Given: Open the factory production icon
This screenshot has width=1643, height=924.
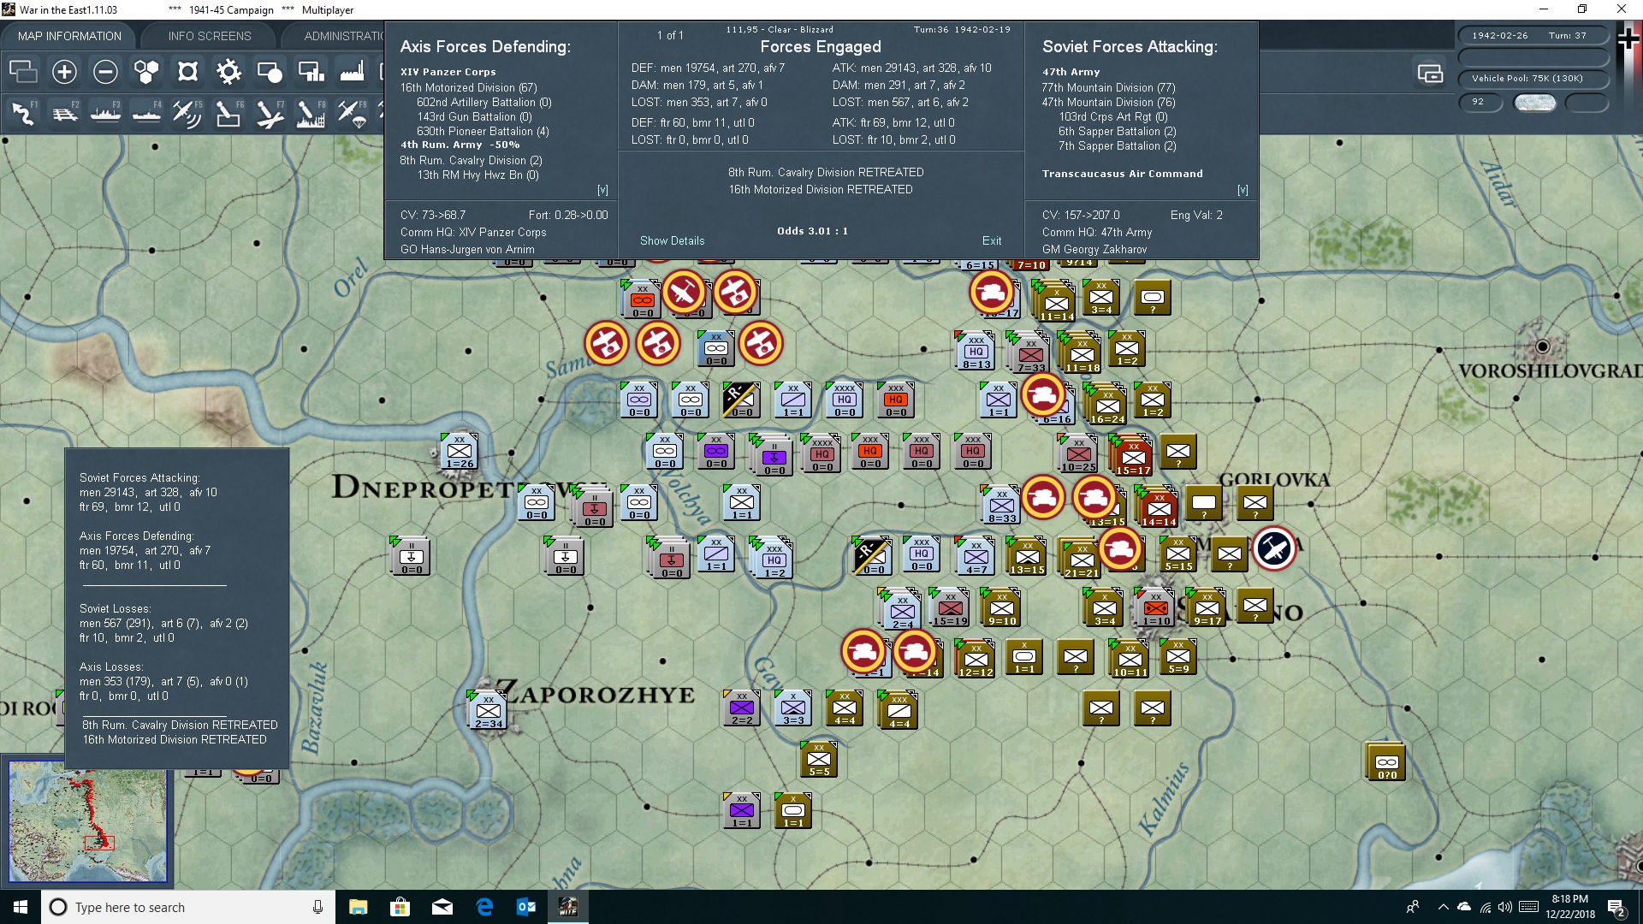Looking at the screenshot, I should (352, 72).
